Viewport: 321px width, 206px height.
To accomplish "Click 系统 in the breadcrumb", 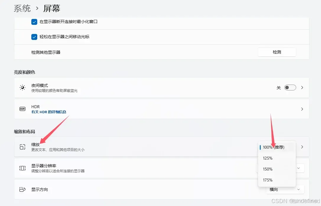I will pyautogui.click(x=22, y=8).
